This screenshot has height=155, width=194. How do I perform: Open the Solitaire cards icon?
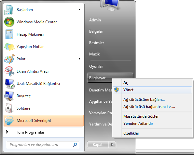click(x=9, y=108)
